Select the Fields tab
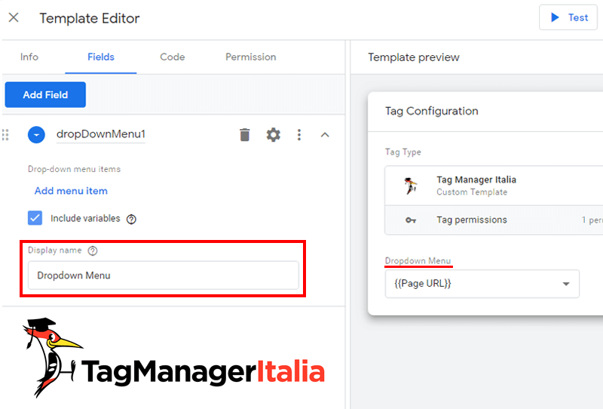 [x=101, y=57]
